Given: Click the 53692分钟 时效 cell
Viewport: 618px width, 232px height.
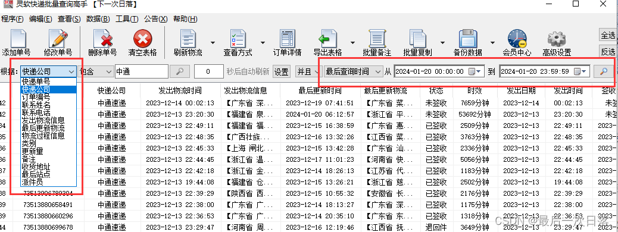Looking at the screenshot, I should [475, 114].
